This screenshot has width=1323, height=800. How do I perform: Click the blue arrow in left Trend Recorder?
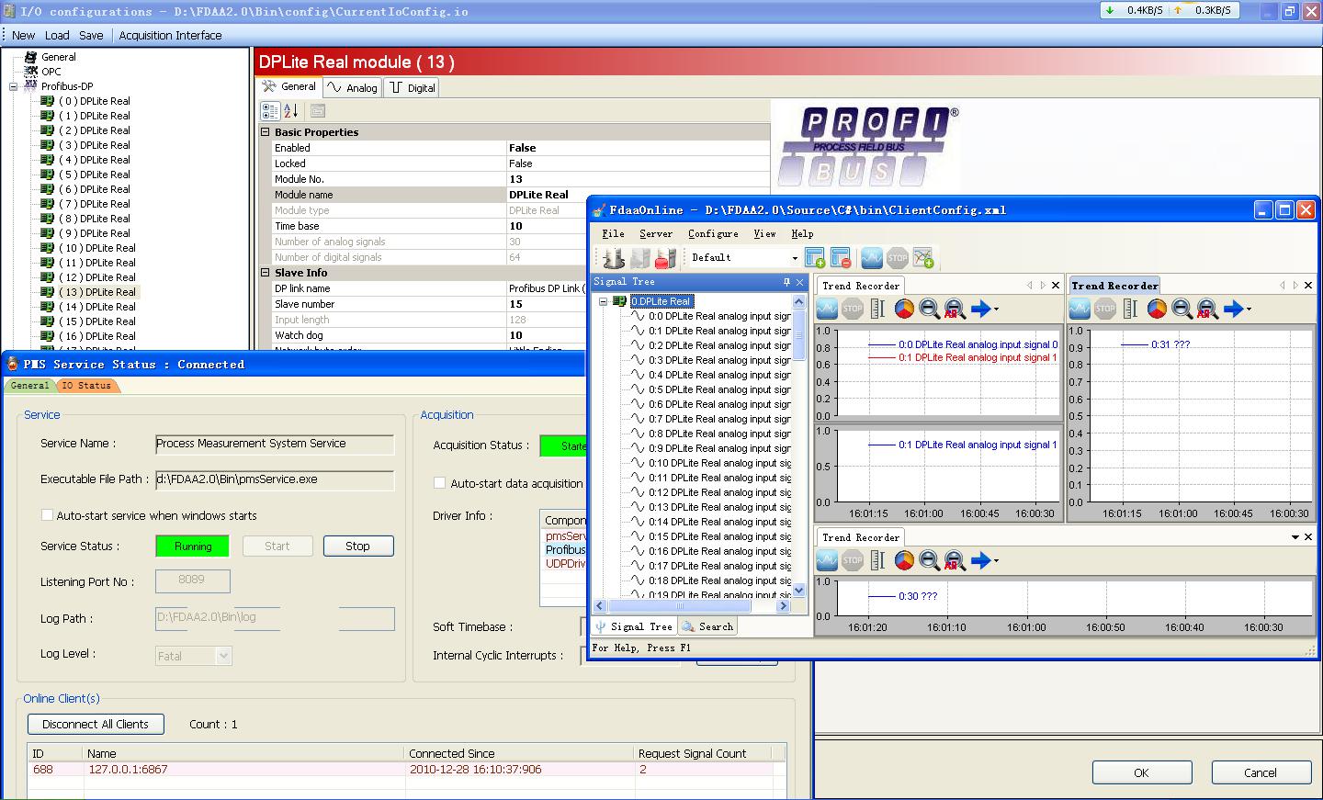click(980, 309)
